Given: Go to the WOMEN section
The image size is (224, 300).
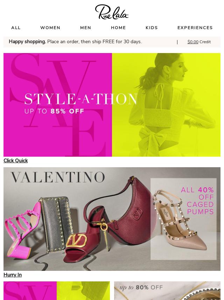Looking at the screenshot, I should click(x=50, y=28).
